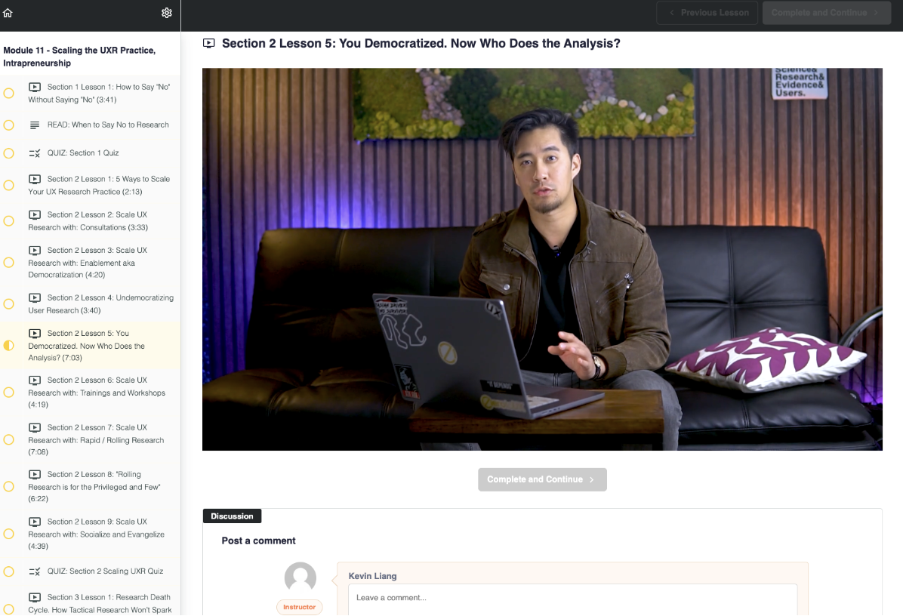Viewport: 903px width, 616px height.
Task: Click quiz icon beside Section 1 Quiz
Action: (x=35, y=153)
